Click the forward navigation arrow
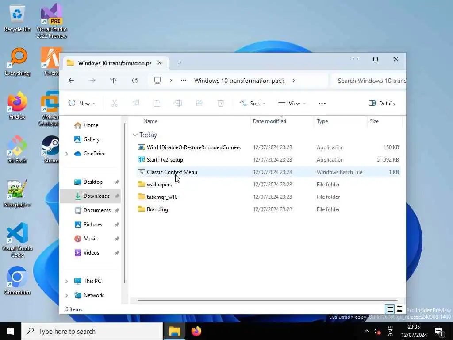The width and height of the screenshot is (453, 340). tap(92, 81)
